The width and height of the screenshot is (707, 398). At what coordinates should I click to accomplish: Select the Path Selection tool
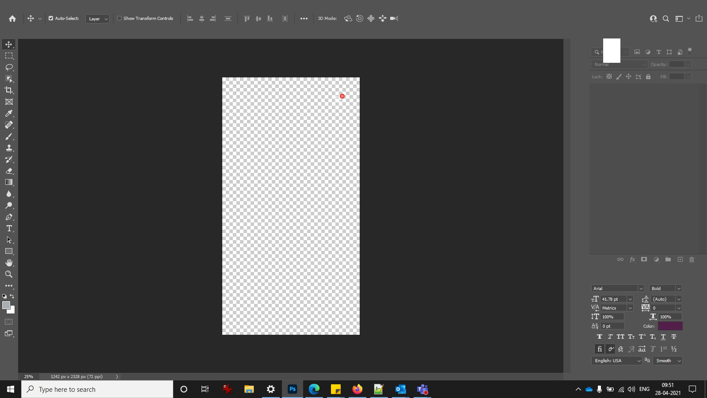9,240
